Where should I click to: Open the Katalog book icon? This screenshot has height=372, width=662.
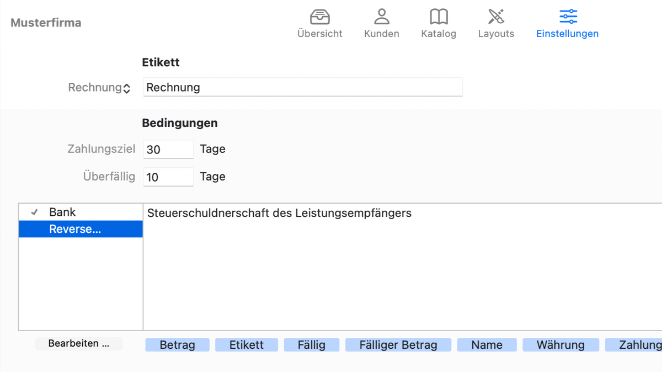(439, 17)
